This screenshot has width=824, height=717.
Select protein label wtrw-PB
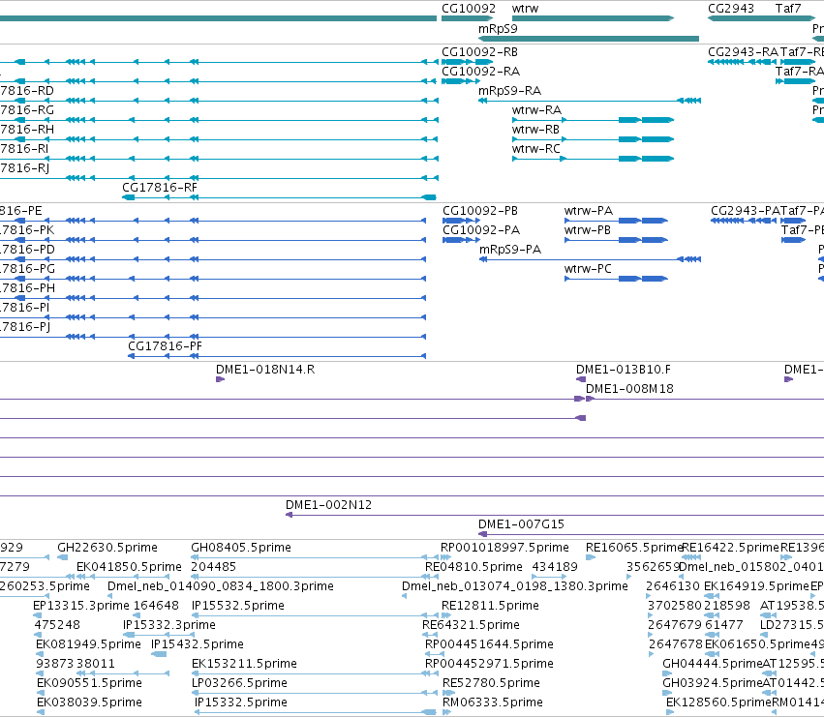(x=588, y=230)
